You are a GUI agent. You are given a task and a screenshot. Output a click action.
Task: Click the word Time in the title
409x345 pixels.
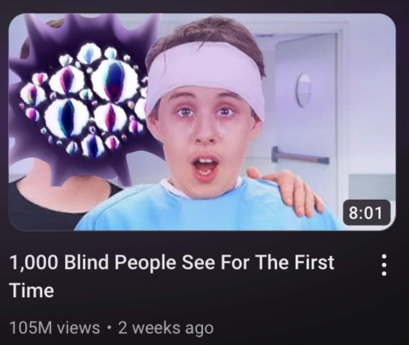coord(32,290)
